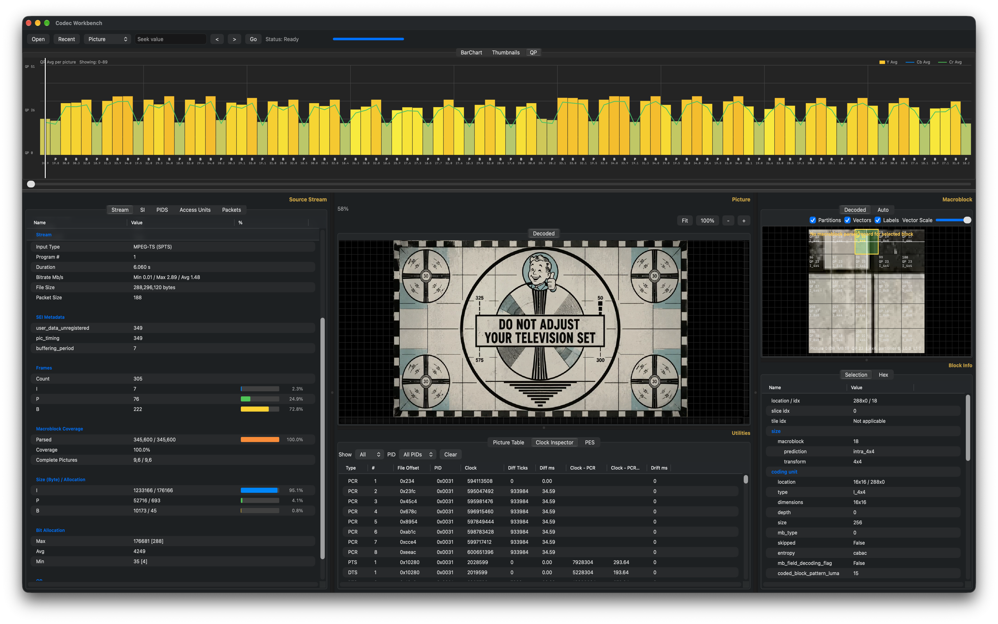Switch to Access Units tab
Image resolution: width=998 pixels, height=624 pixels.
(195, 210)
